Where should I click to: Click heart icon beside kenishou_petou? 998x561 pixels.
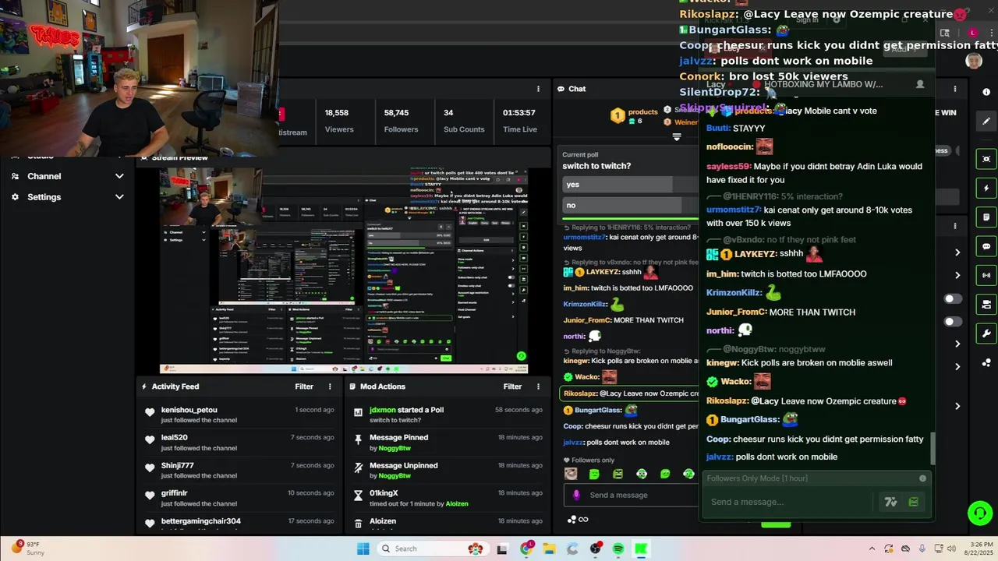coord(150,412)
